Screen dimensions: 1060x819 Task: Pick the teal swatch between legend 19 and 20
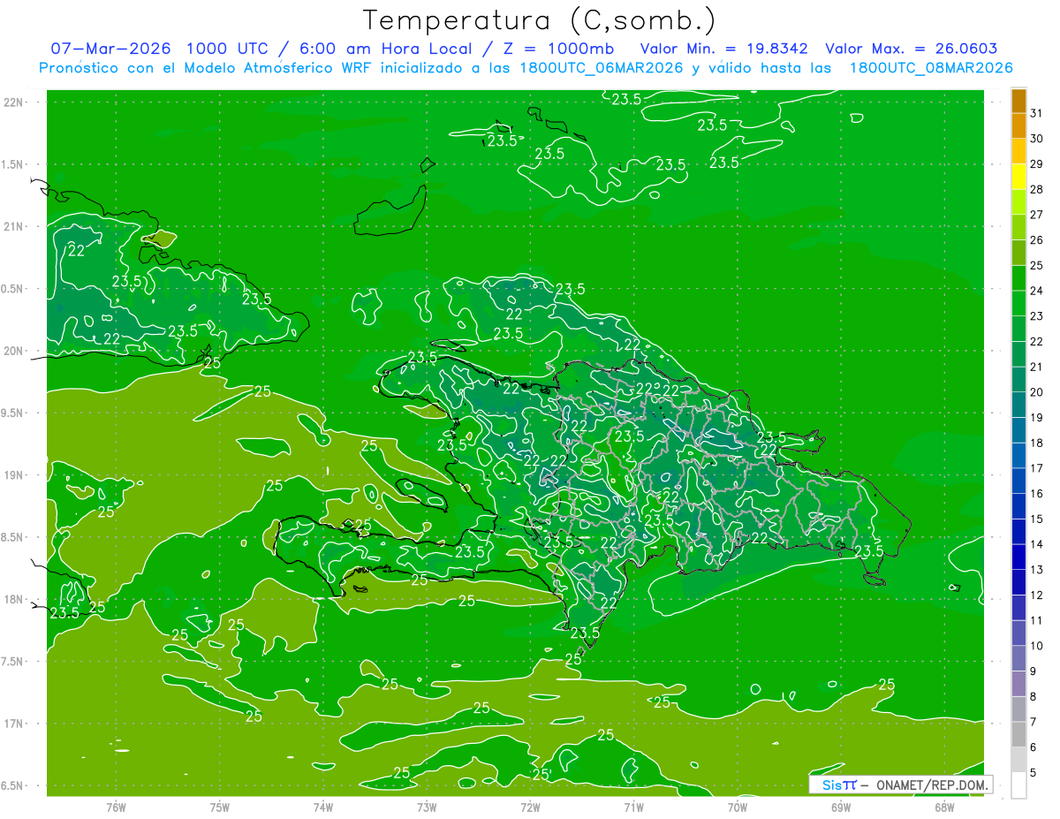coord(1018,405)
